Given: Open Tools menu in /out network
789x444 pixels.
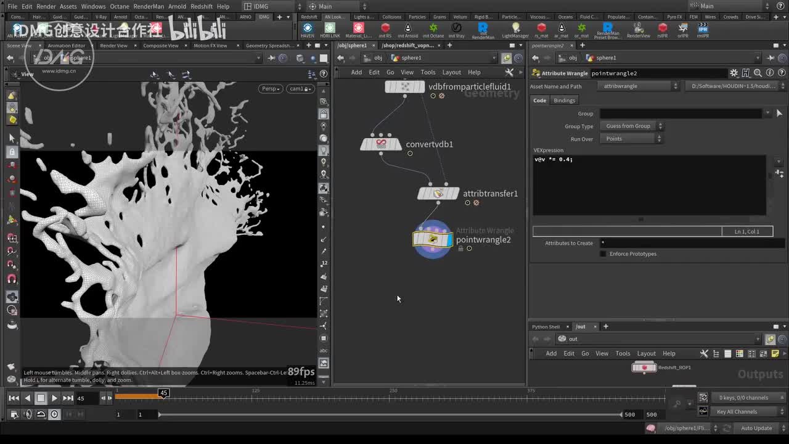Looking at the screenshot, I should 623,353.
